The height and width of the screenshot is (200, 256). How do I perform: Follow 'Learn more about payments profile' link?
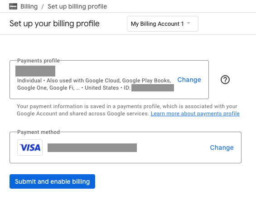tap(195, 114)
